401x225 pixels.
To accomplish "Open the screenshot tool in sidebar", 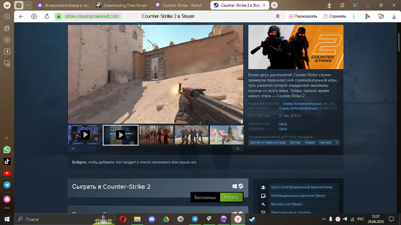I will tap(7, 63).
